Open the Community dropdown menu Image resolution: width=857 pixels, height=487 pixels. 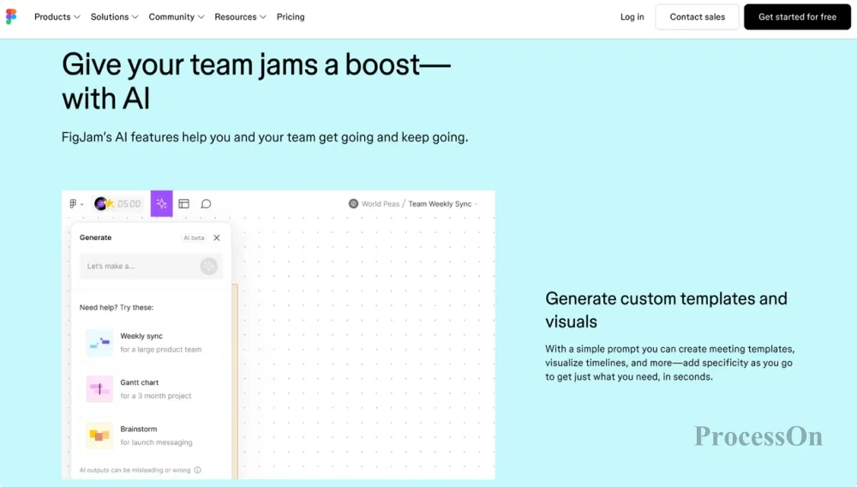pos(176,17)
